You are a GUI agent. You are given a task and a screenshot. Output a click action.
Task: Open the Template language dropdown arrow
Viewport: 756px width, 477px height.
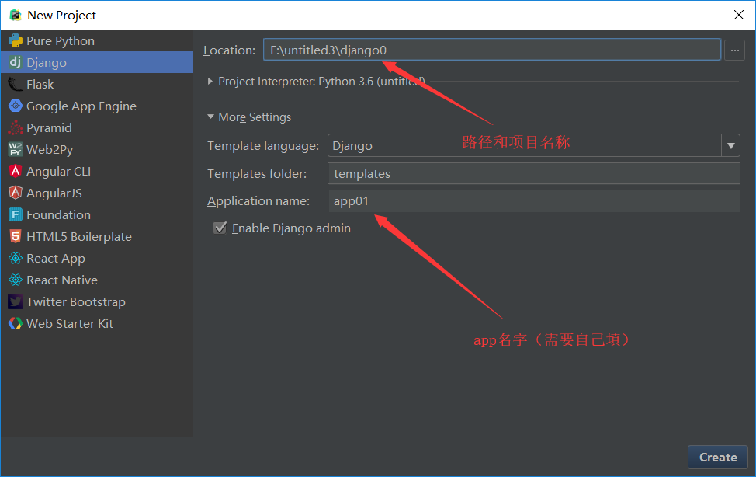tap(730, 145)
